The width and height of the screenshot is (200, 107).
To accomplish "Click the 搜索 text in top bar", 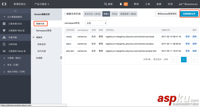I will coord(110,4).
